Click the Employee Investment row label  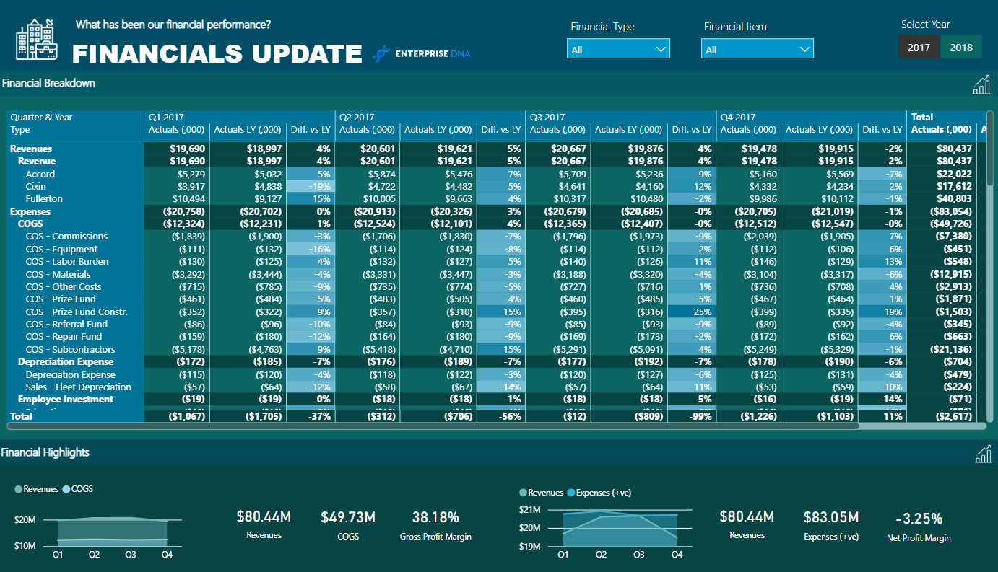click(66, 400)
